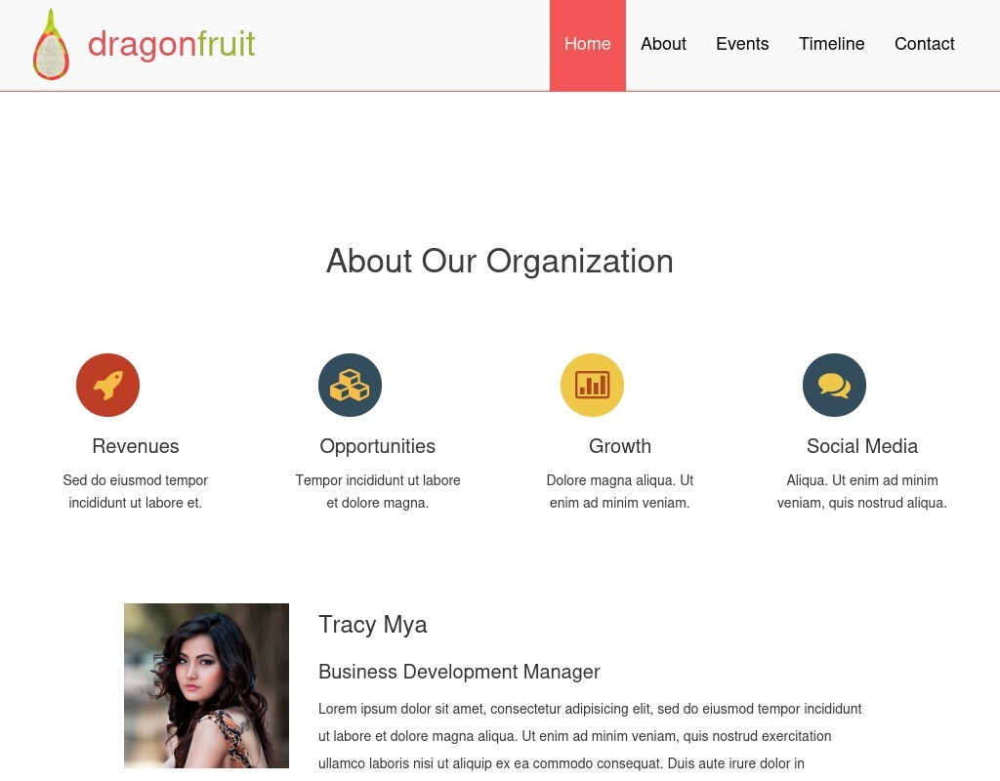Click the Lorem ipsum bio paragraph
The width and height of the screenshot is (1000, 781).
590,736
